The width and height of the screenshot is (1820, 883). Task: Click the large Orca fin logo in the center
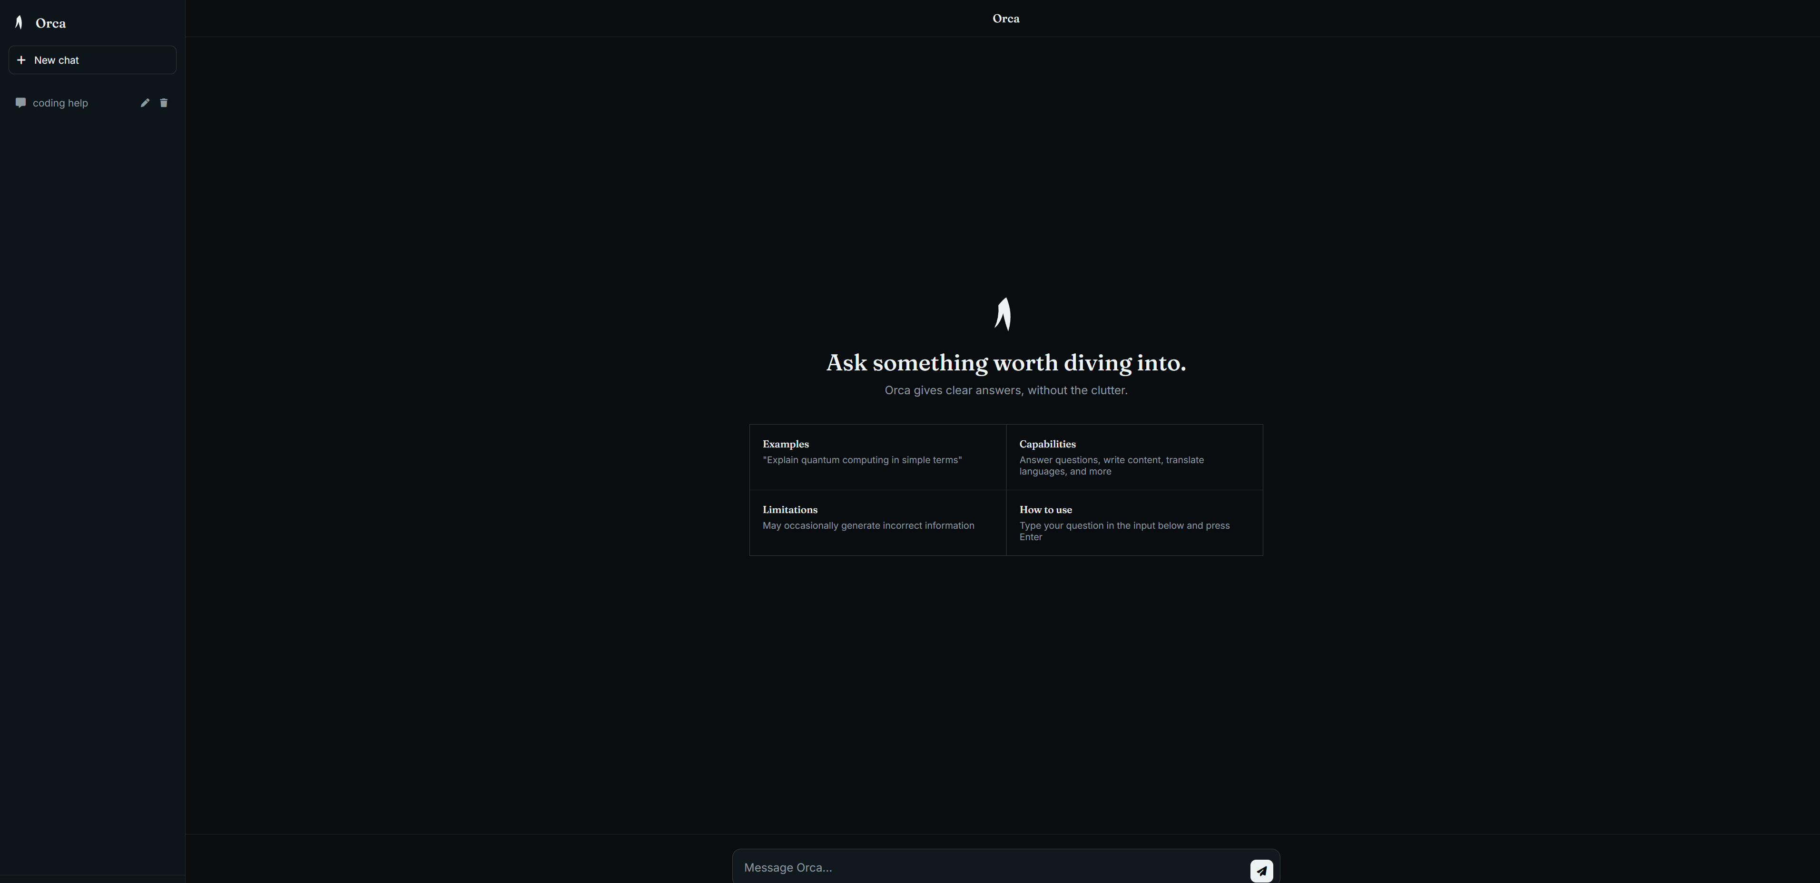[1003, 314]
